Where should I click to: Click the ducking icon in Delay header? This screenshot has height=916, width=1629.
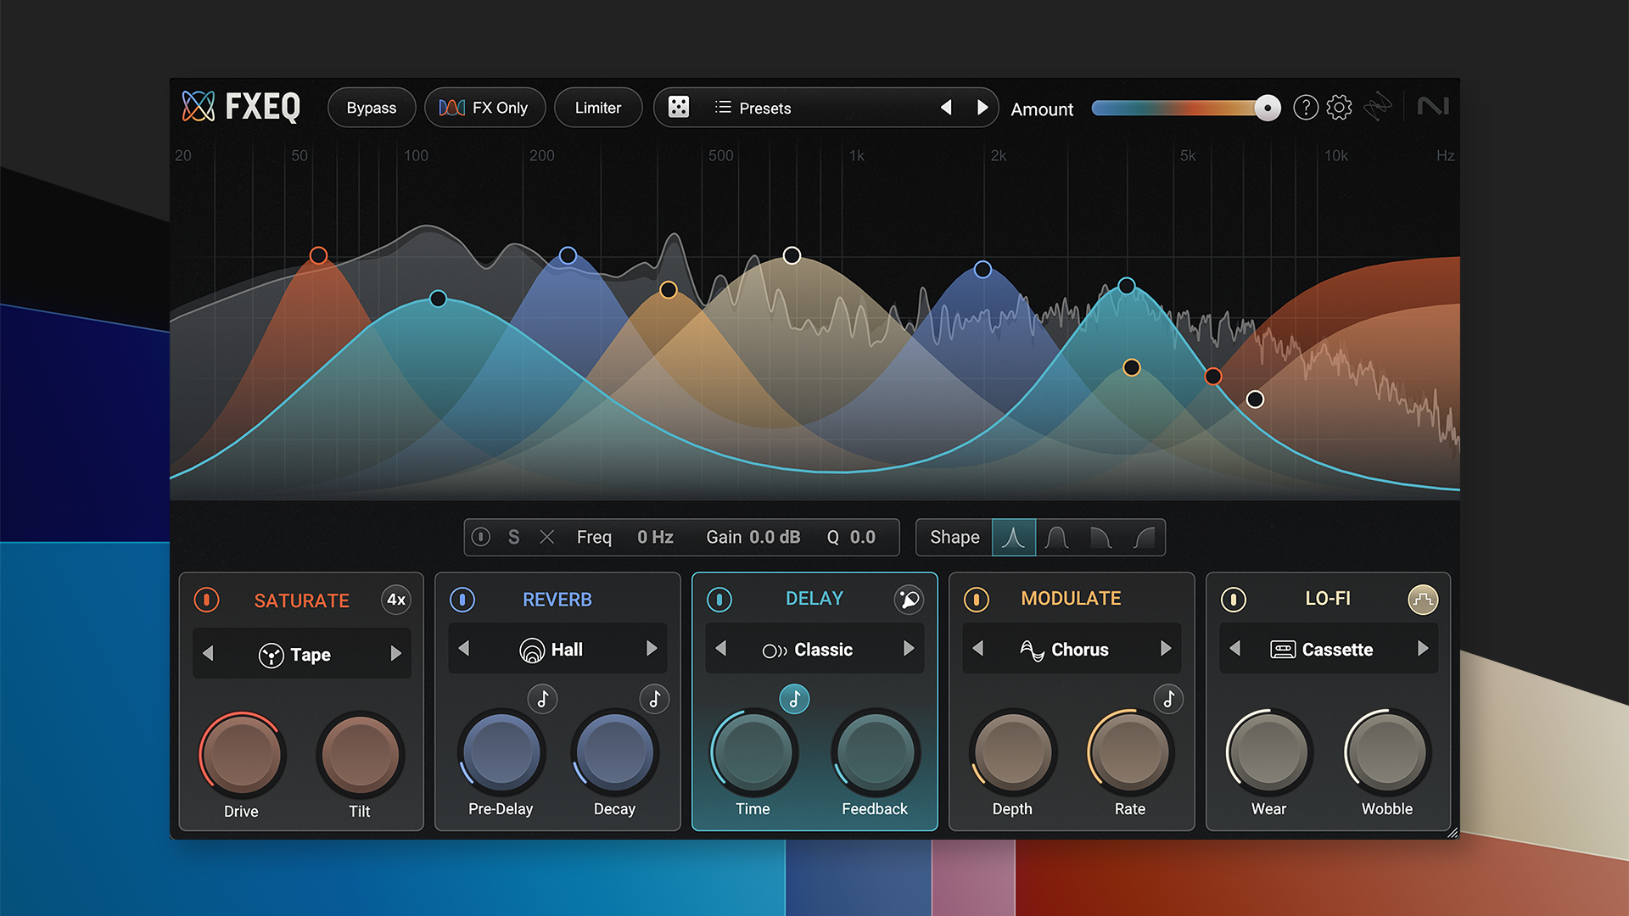pyautogui.click(x=910, y=600)
